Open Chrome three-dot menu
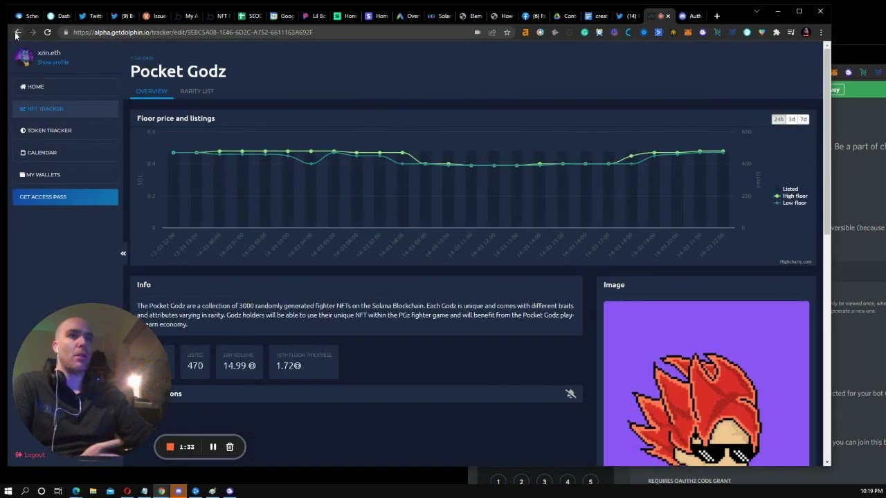 [x=821, y=33]
